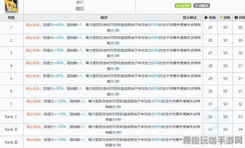Click the green 自动回复 tag
Image resolution: width=245 pixels, height=148 pixels.
[183, 6]
